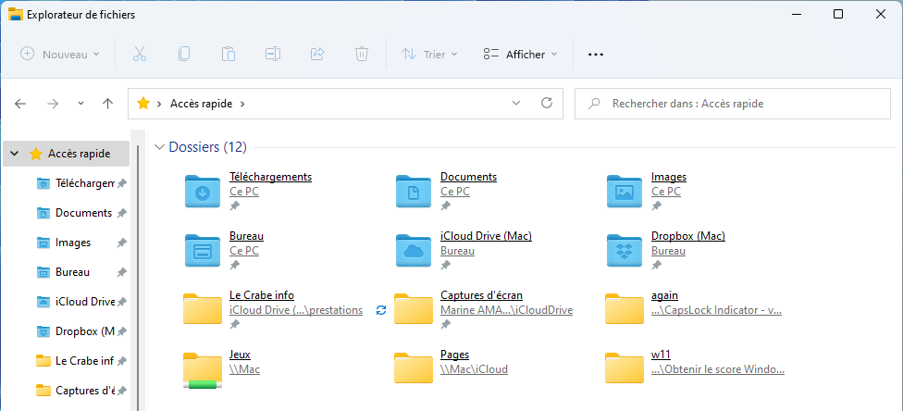Click chevron before Accès rapide in breadcrumb

tap(159, 104)
